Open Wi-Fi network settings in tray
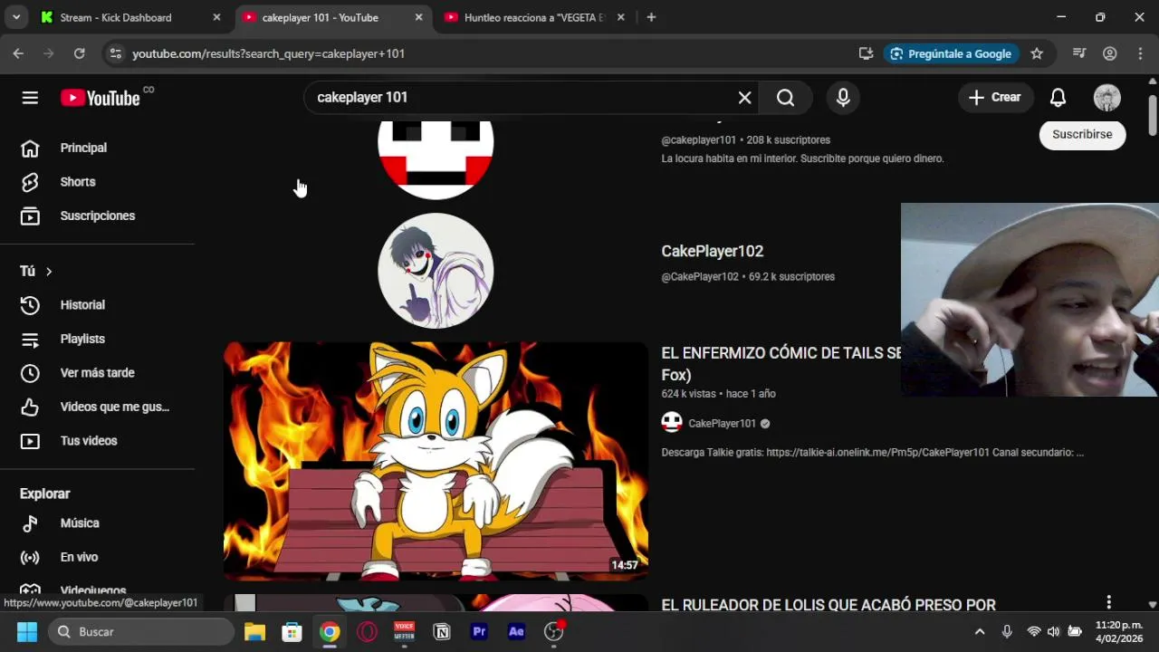This screenshot has height=652, width=1159. [x=1033, y=631]
